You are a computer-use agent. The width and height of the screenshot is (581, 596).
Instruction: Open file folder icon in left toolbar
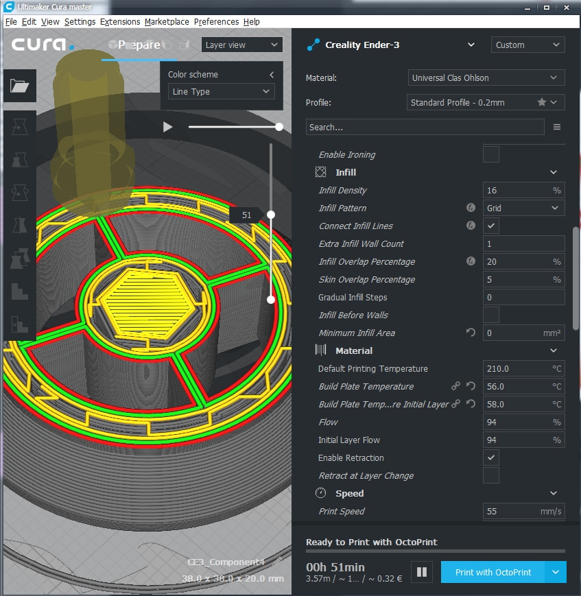pos(20,86)
